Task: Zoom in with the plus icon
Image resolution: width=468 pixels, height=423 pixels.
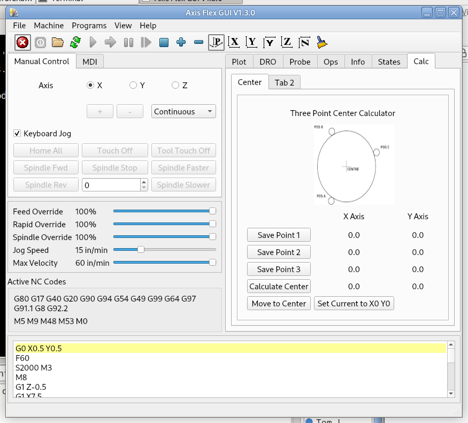Action: point(181,42)
